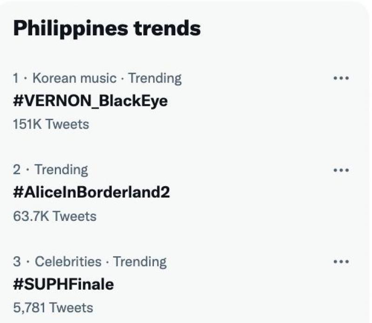Open more options for #SUPHFinale trend

coord(341,262)
